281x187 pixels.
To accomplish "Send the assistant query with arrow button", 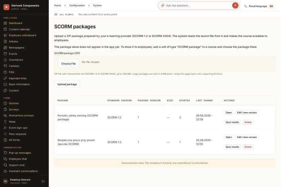I will (235, 6).
